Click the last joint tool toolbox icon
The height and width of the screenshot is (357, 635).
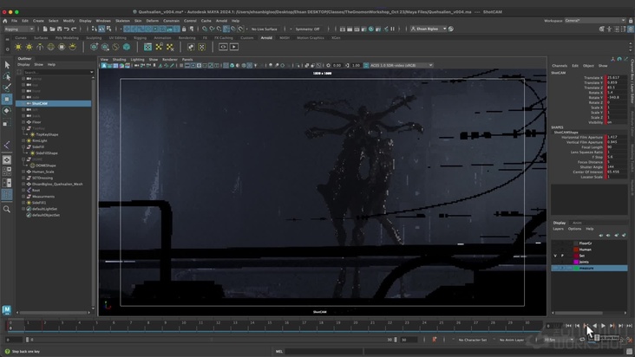click(x=7, y=145)
